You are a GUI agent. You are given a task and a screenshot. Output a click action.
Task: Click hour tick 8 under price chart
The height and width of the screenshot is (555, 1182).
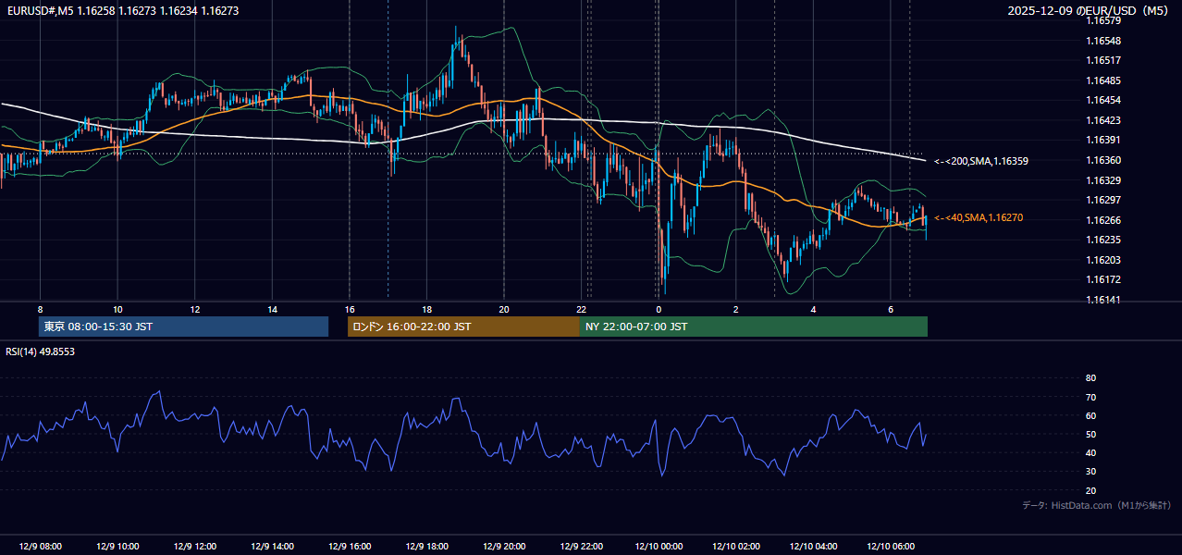tap(40, 309)
